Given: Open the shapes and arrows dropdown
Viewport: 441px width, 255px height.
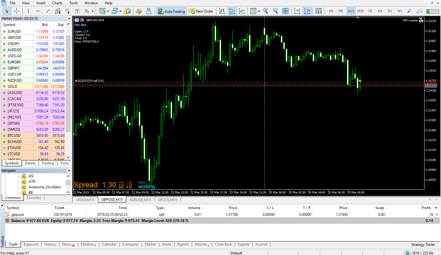Looking at the screenshot, I should pyautogui.click(x=93, y=11).
